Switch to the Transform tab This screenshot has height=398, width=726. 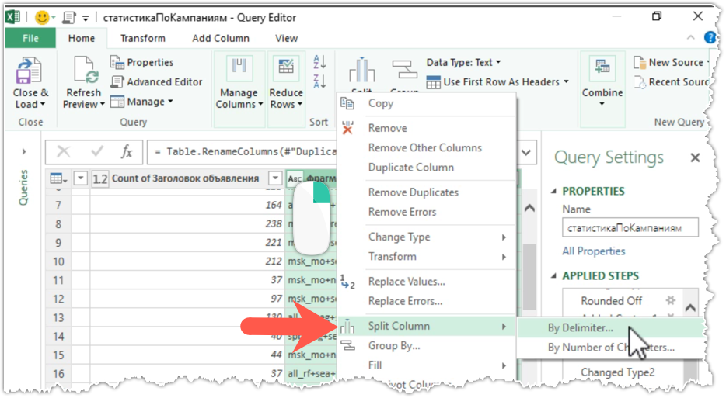pyautogui.click(x=142, y=38)
